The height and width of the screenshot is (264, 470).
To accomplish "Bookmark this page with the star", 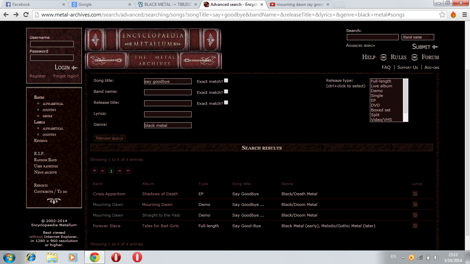I will click(442, 15).
